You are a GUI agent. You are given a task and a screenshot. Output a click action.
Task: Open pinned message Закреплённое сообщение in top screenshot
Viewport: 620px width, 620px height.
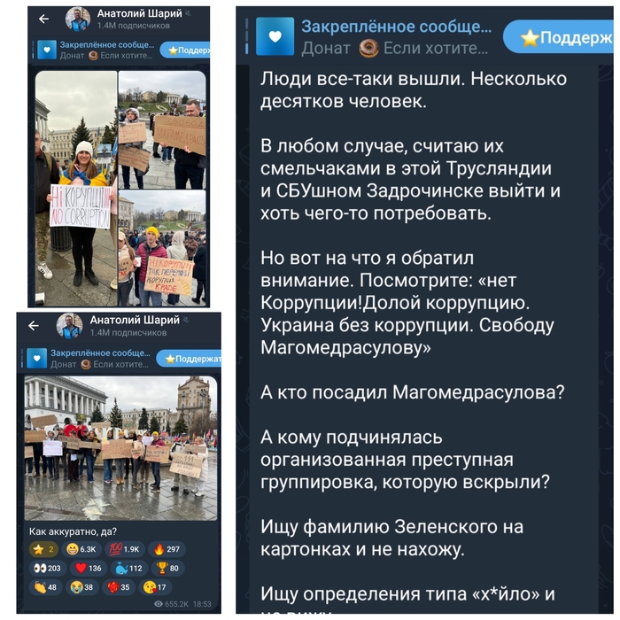96,50
